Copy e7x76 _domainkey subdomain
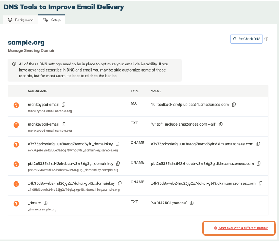Viewport: 280px width, 242px height. pyautogui.click(x=117, y=144)
